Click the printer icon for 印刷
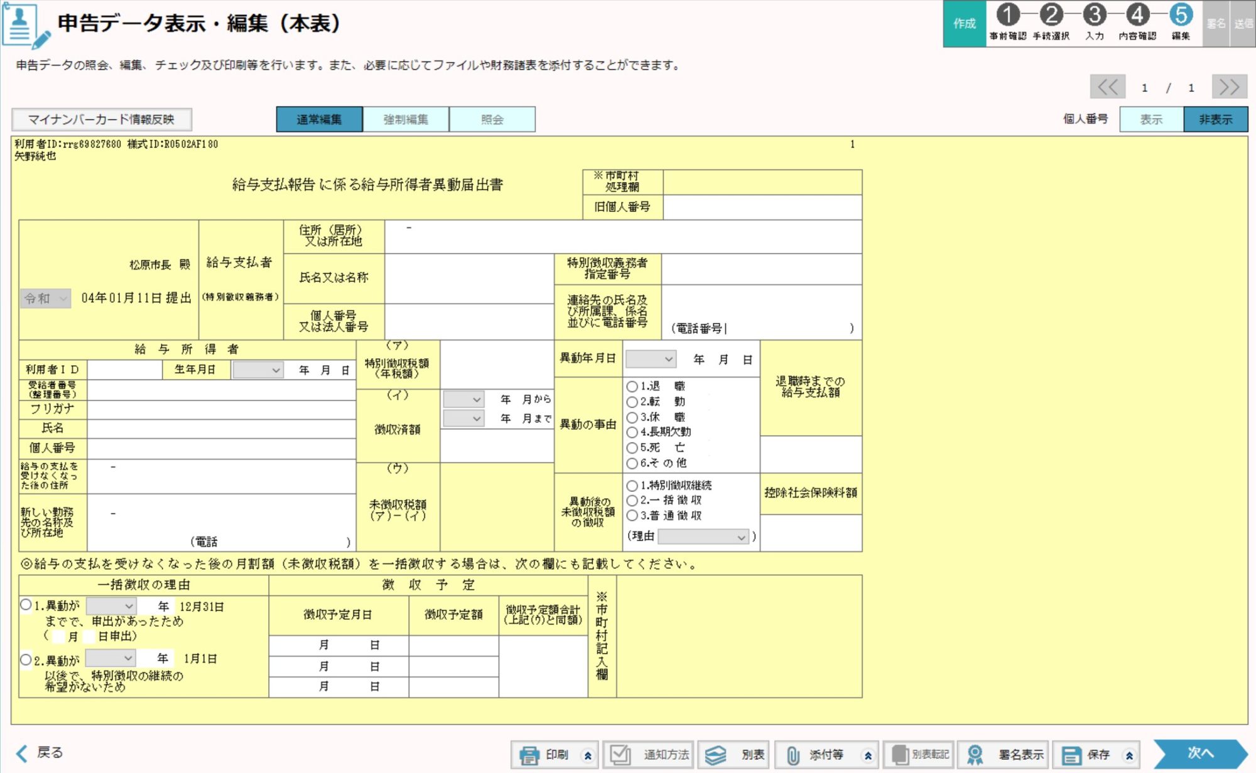Viewport: 1256px width, 773px height. pyautogui.click(x=529, y=755)
